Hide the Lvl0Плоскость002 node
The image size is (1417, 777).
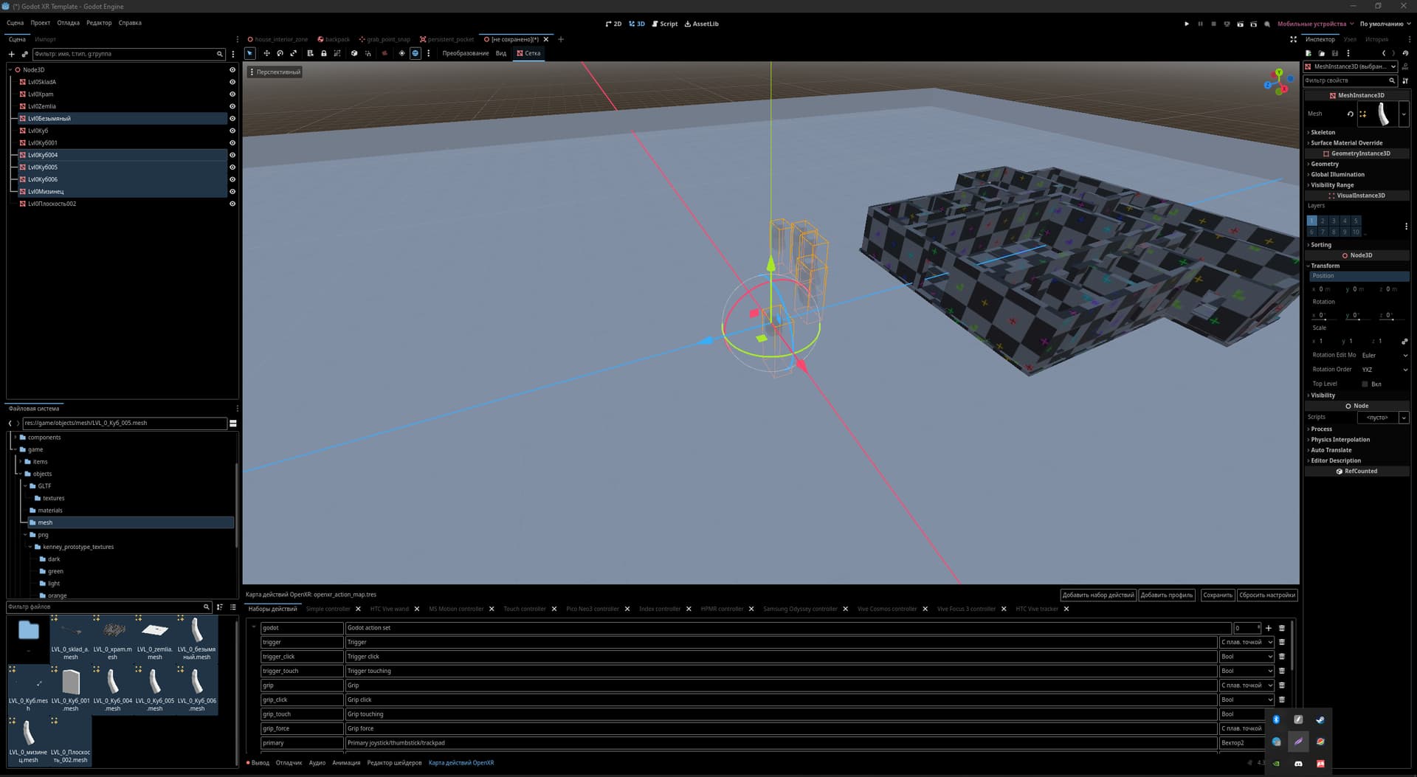point(232,204)
